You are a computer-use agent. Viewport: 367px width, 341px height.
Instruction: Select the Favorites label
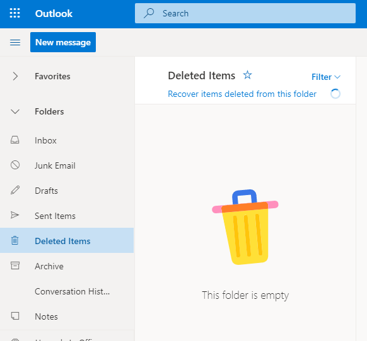point(52,76)
